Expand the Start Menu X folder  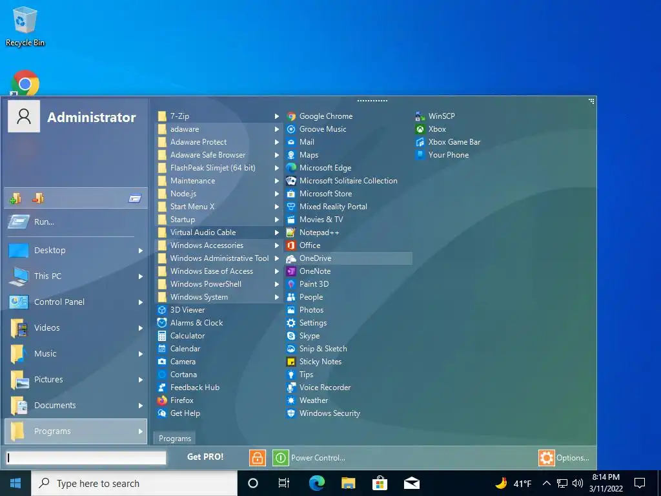click(x=218, y=207)
